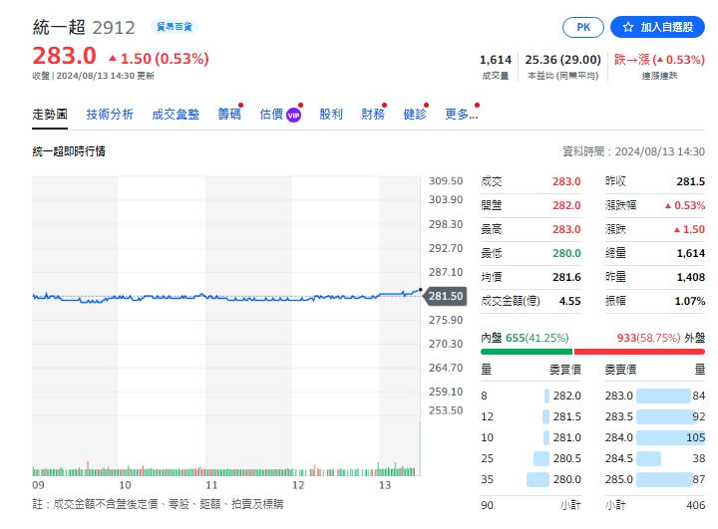Open the 籌碼 tab
Screen dimensions: 718x529
[x=229, y=114]
